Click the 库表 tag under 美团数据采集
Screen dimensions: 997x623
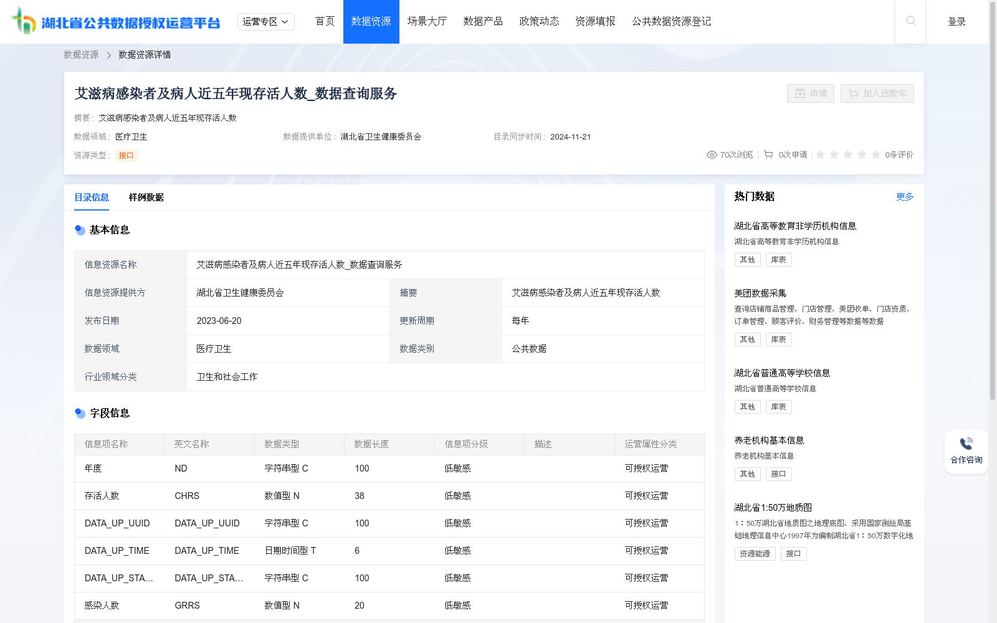click(x=778, y=339)
